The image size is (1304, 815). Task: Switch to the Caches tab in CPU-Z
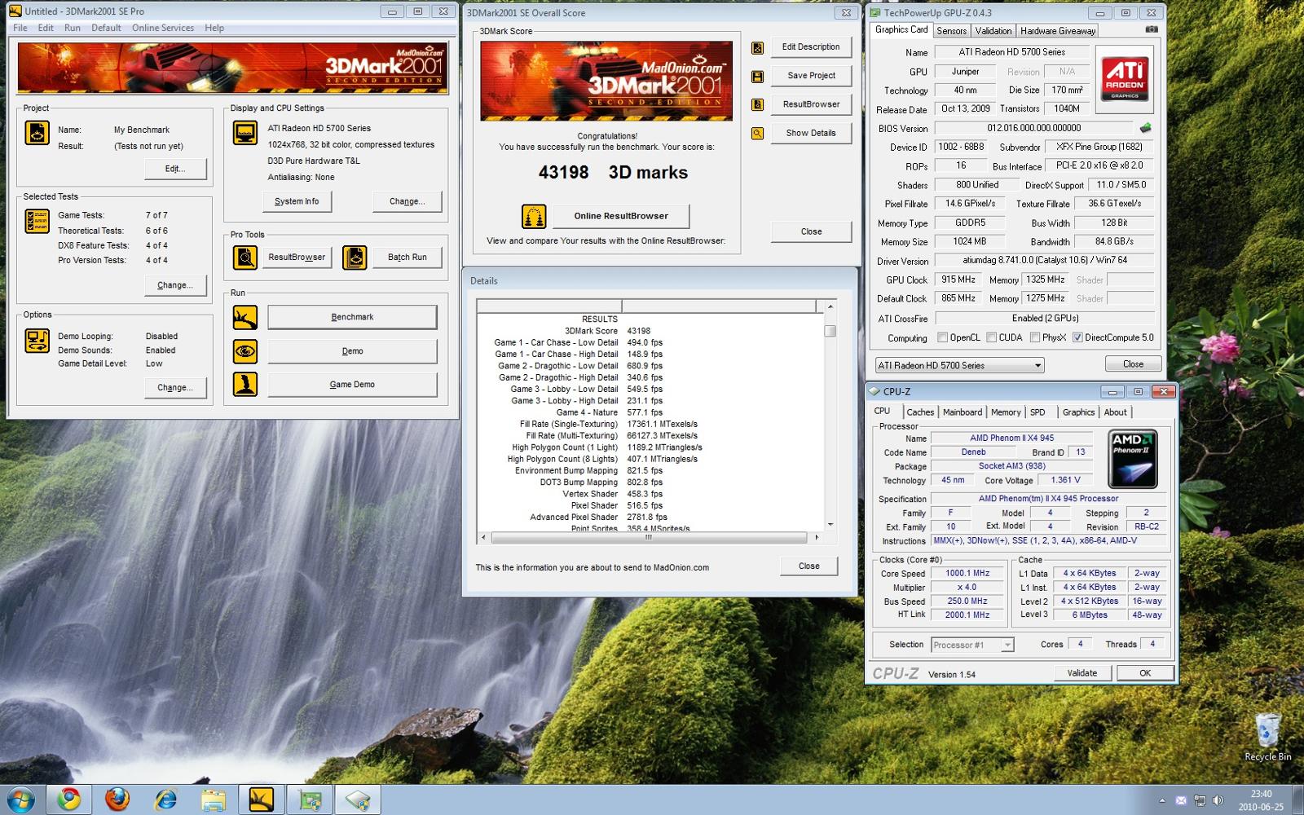coord(920,412)
